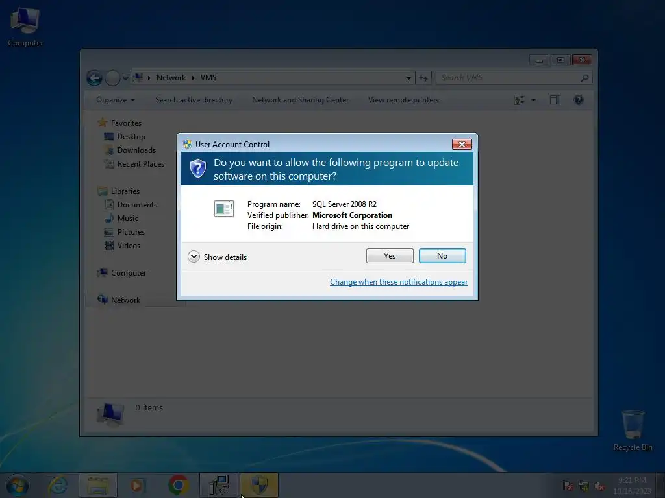The height and width of the screenshot is (498, 665).
Task: Close the User Account Control dialog
Action: coord(462,145)
